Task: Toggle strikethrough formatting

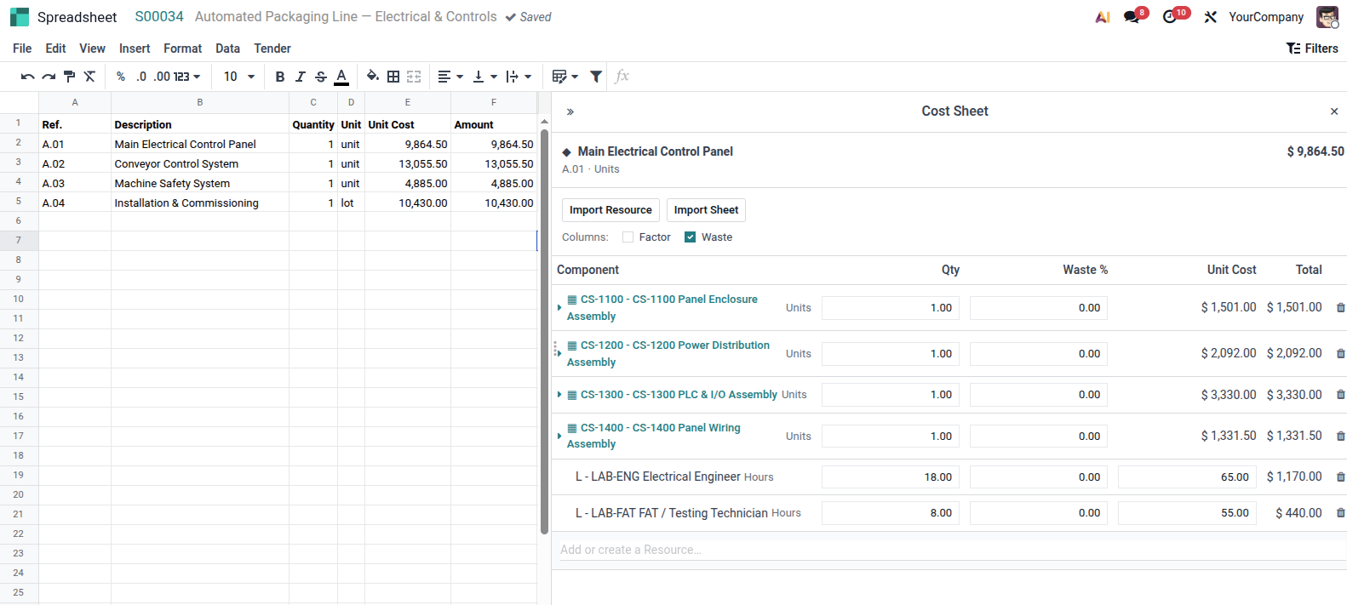Action: (321, 77)
